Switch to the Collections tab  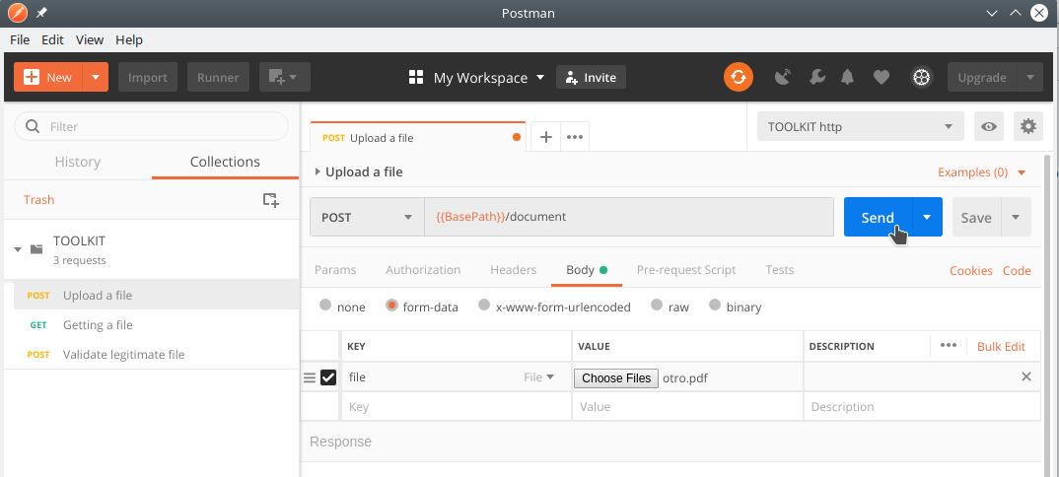(225, 162)
